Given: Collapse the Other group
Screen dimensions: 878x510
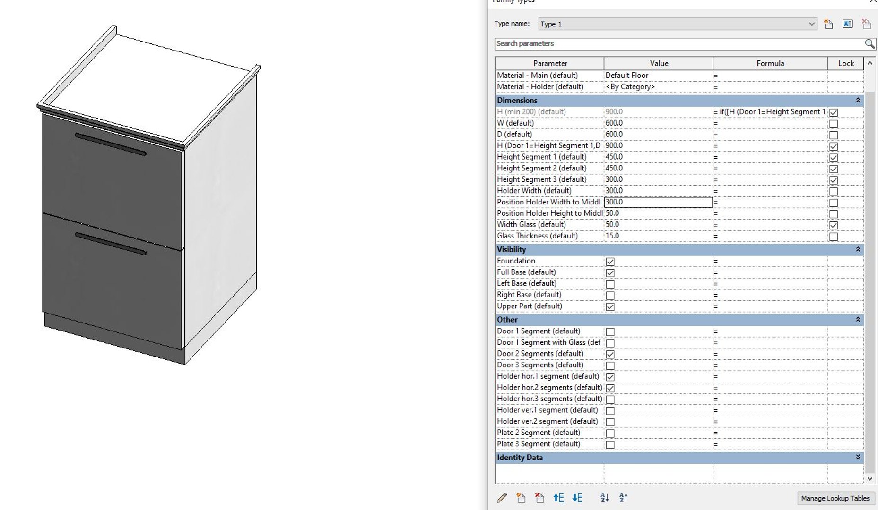Looking at the screenshot, I should 858,320.
